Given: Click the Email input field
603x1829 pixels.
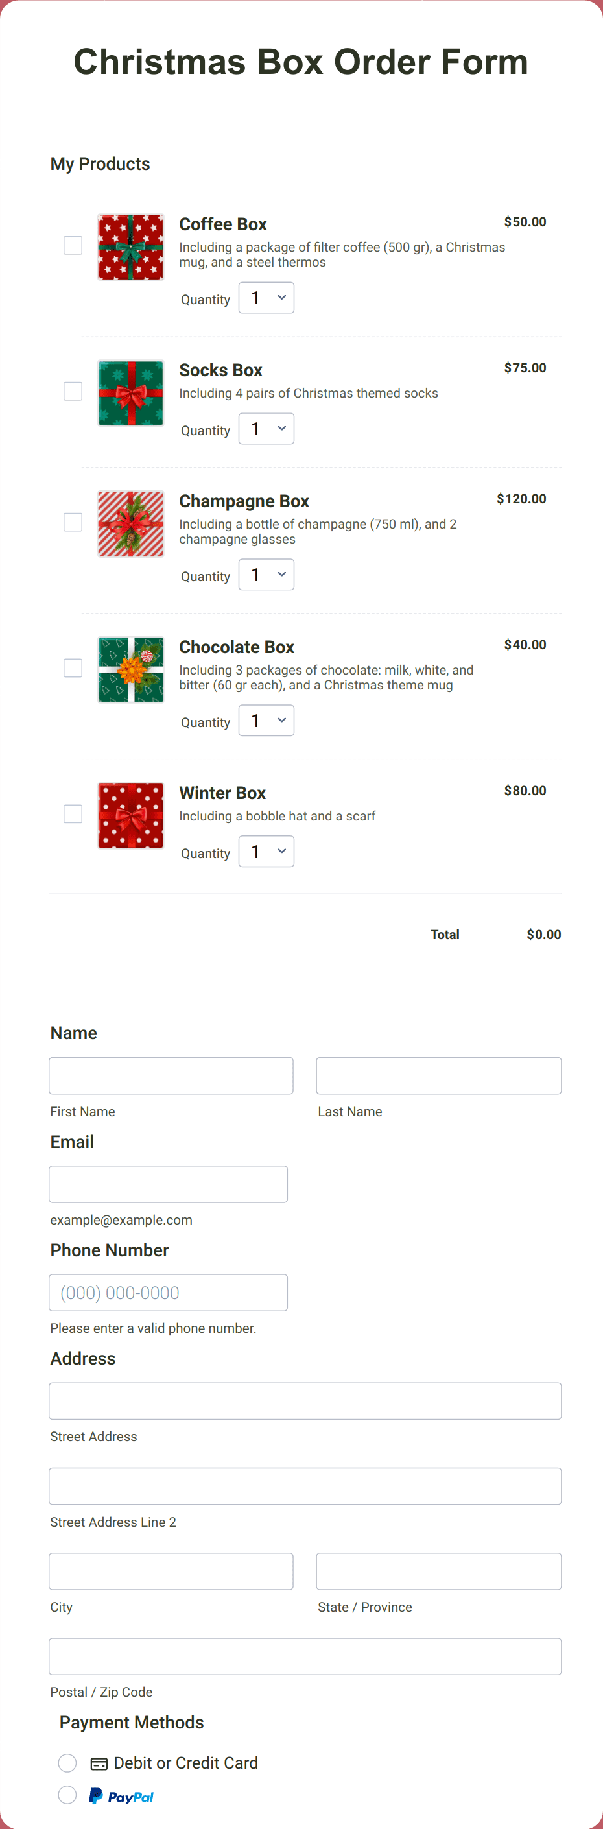Looking at the screenshot, I should 167,1184.
